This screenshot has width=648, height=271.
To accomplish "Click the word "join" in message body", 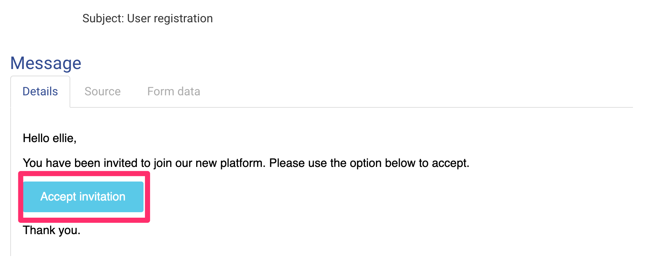I will click(163, 163).
